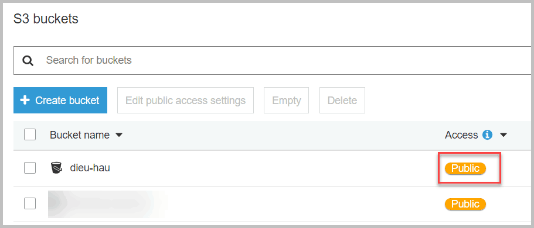Click the bucket icon beside dieu-hau
Screen dimensions: 534x228
tap(56, 168)
